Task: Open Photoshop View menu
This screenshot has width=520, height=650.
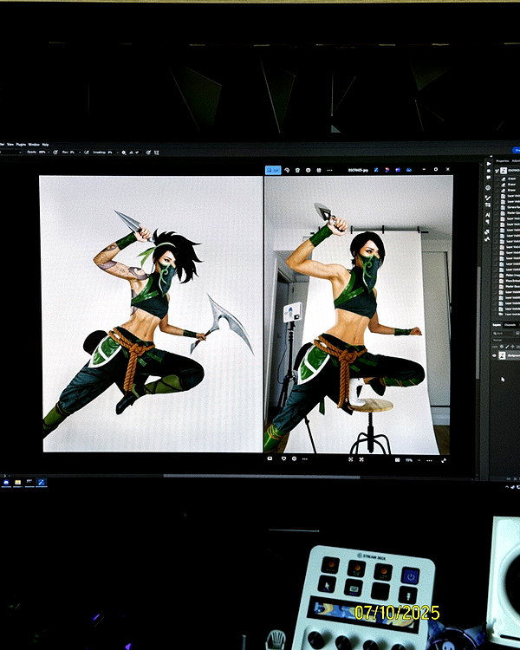Action: point(10,145)
